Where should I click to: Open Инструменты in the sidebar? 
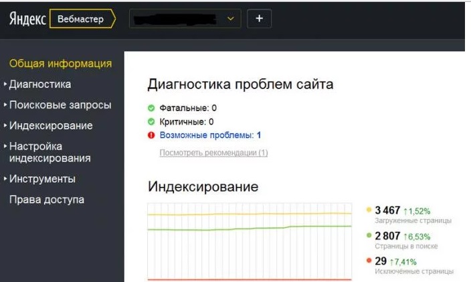click(42, 179)
